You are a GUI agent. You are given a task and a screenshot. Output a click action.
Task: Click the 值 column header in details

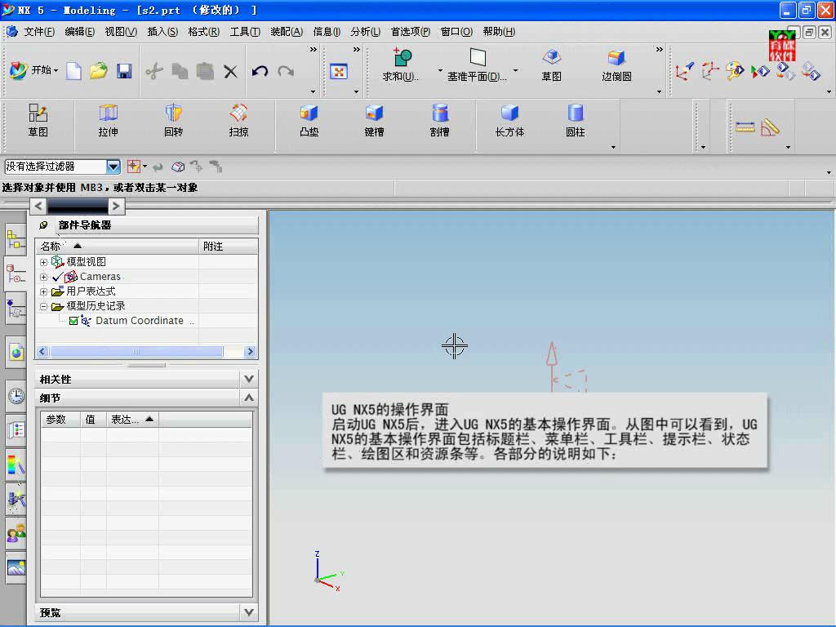[93, 420]
